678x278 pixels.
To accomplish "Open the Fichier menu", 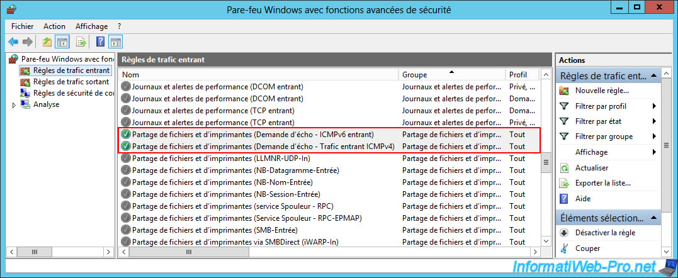I will (x=23, y=26).
